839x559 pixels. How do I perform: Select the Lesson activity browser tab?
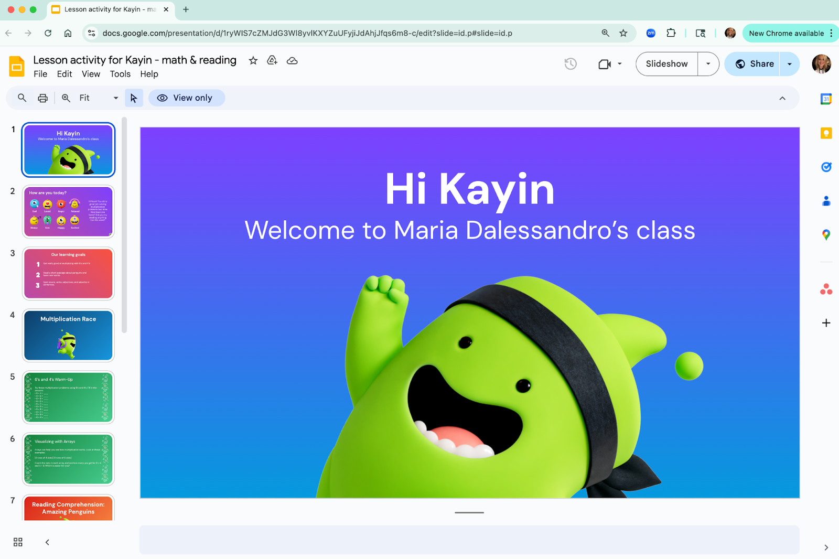pos(110,9)
